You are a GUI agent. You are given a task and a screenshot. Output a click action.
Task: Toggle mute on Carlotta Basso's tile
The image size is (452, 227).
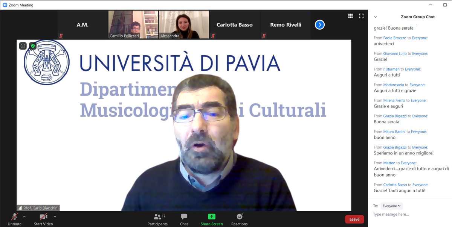pyautogui.click(x=213, y=36)
